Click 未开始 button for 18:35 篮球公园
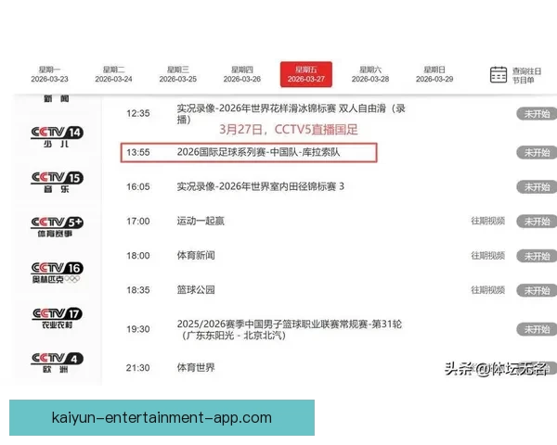Viewport: 557px width, 445px height. coord(537,290)
